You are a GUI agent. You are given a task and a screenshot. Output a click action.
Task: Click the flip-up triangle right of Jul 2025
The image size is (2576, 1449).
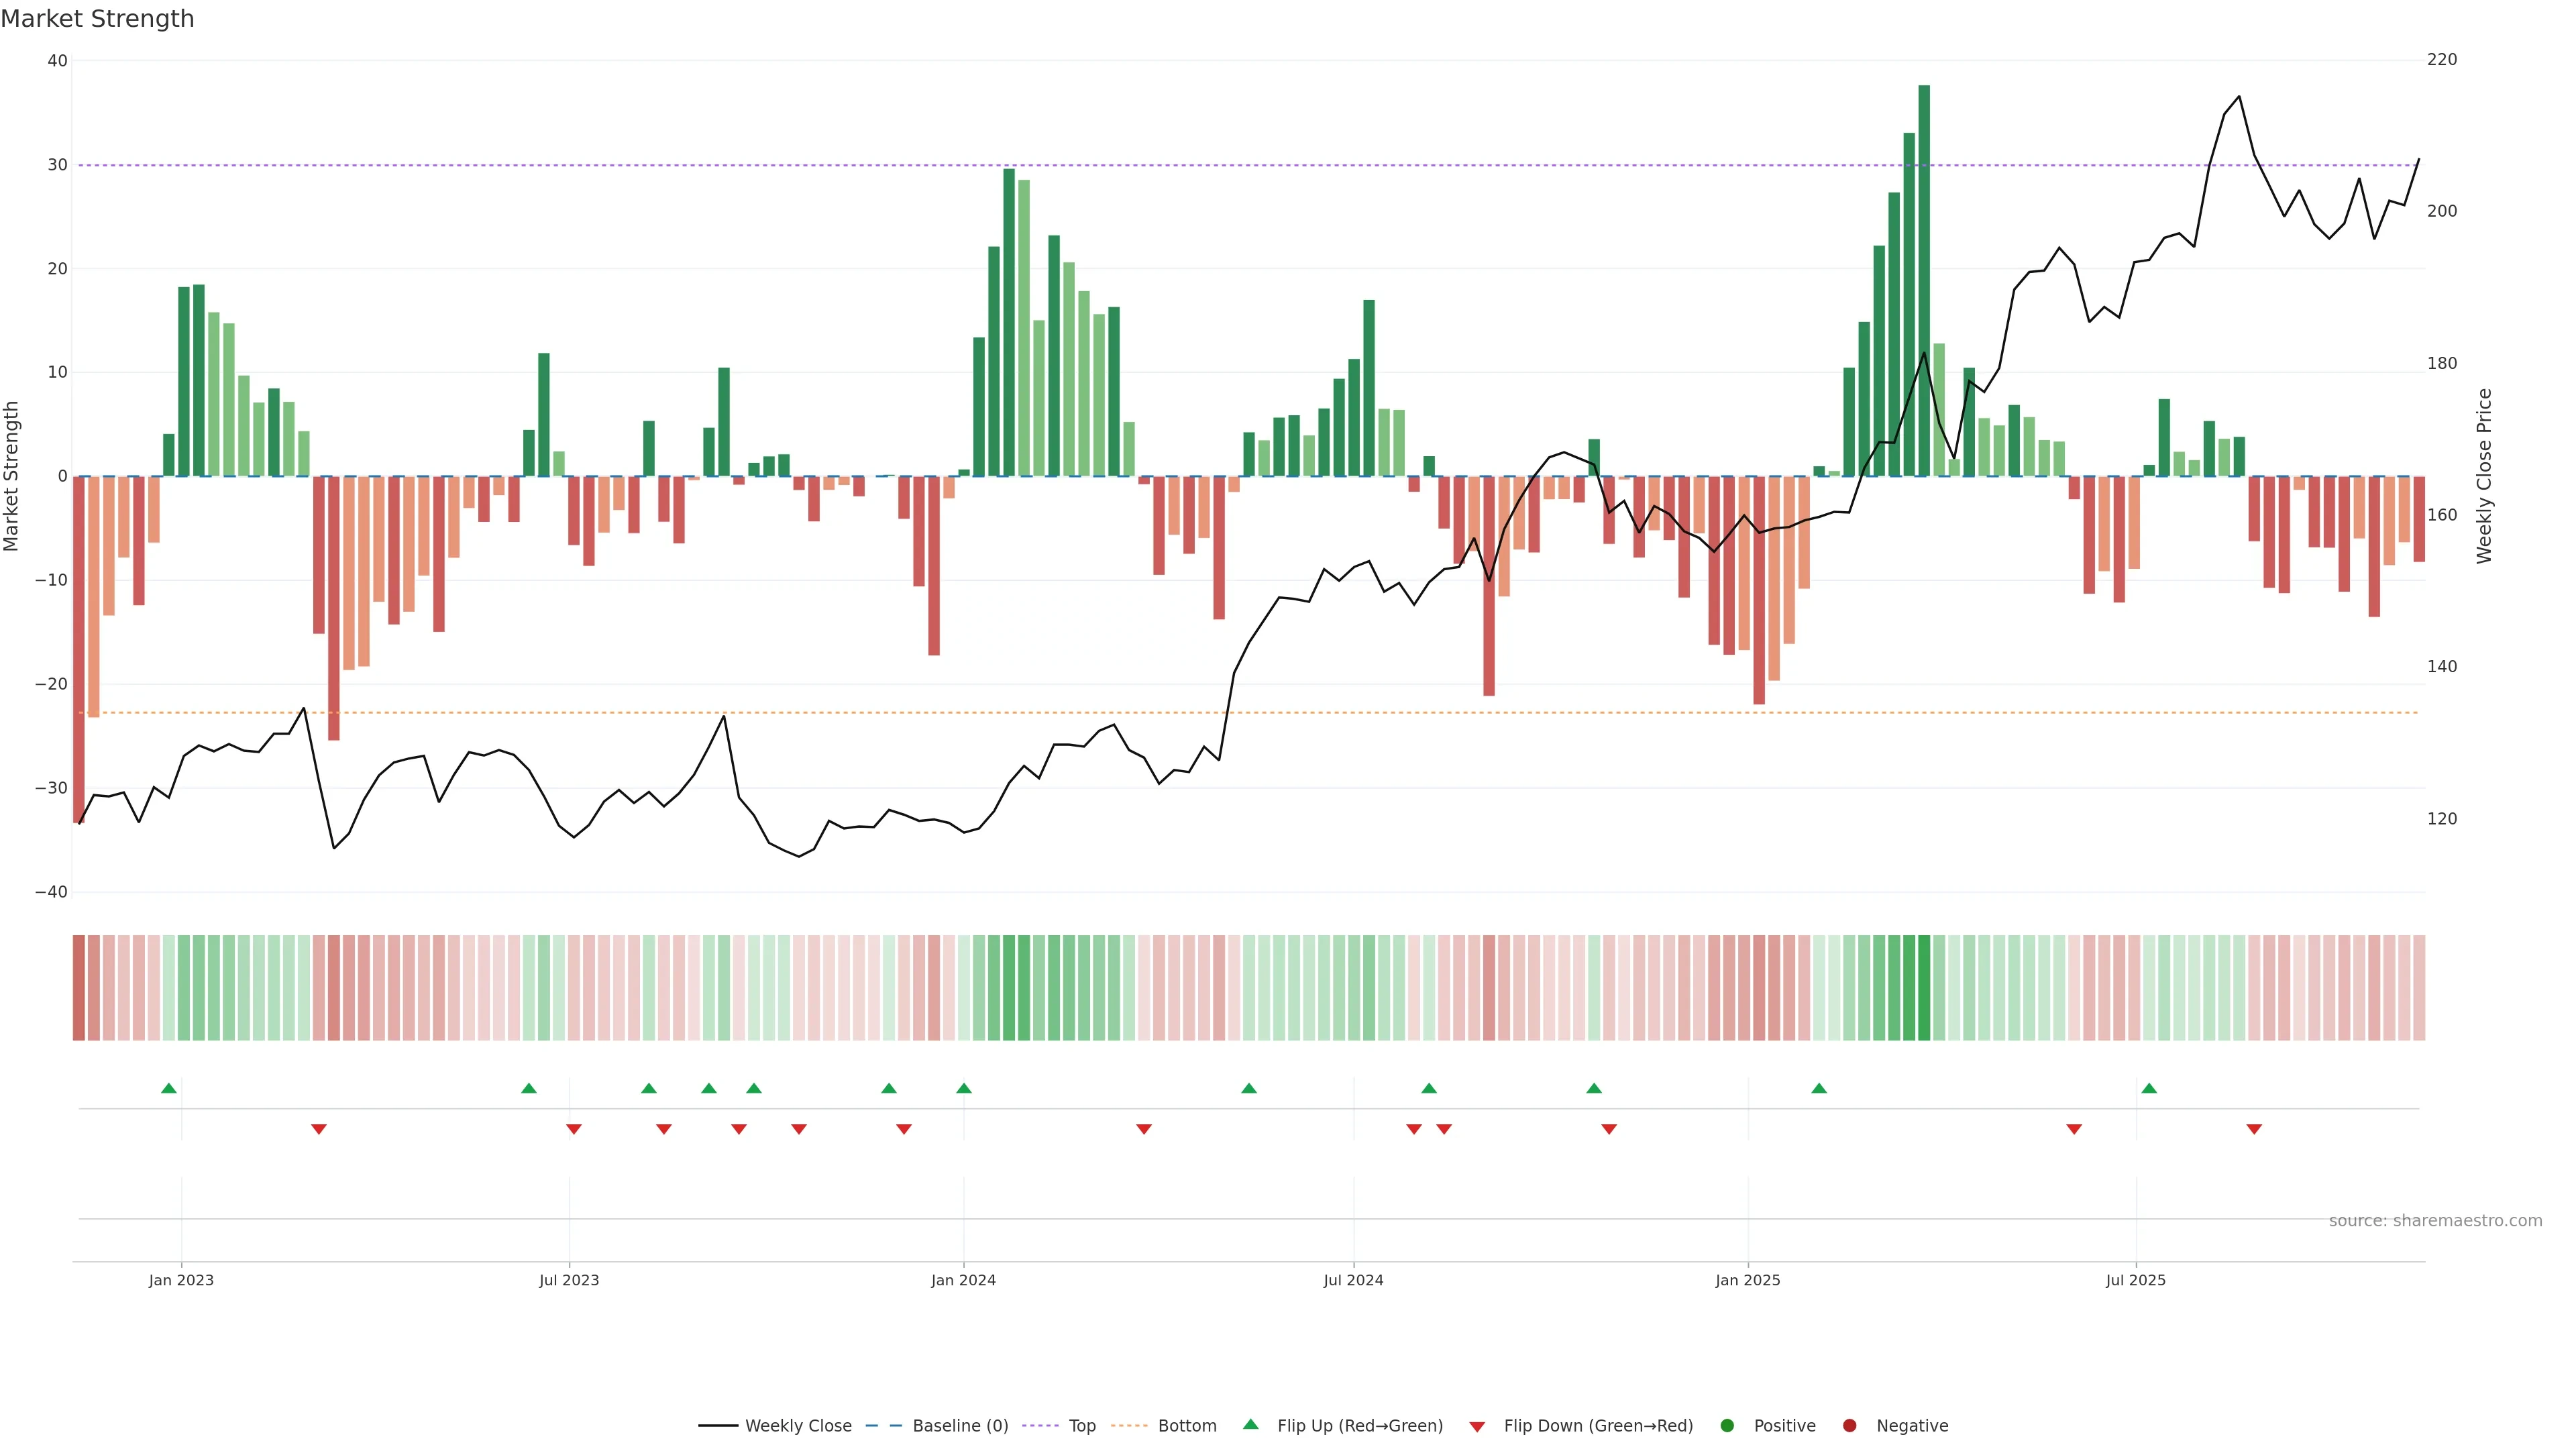pyautogui.click(x=2149, y=1088)
